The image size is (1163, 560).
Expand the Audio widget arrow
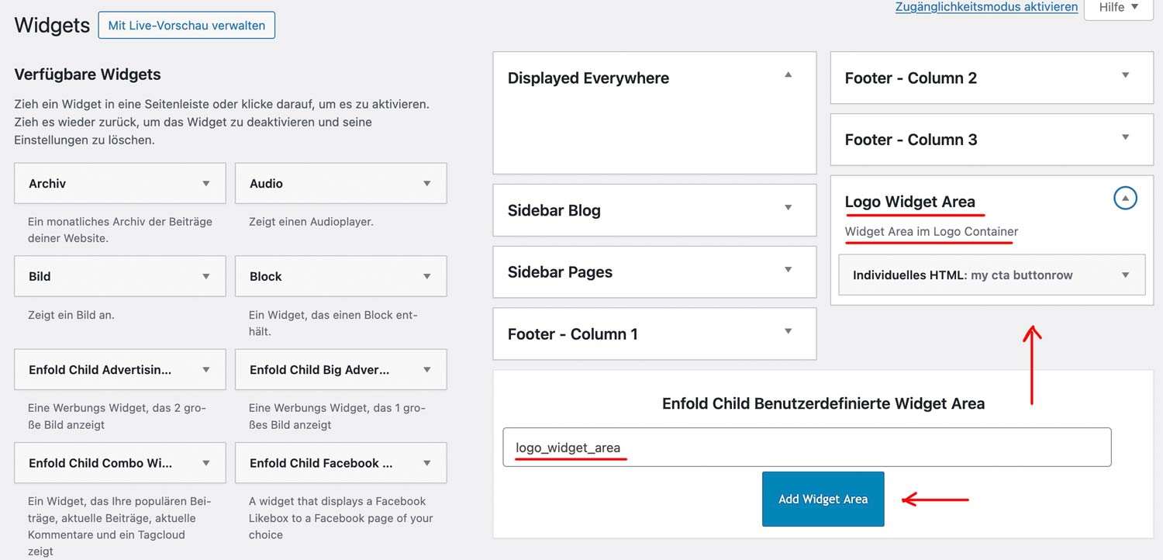coord(427,184)
